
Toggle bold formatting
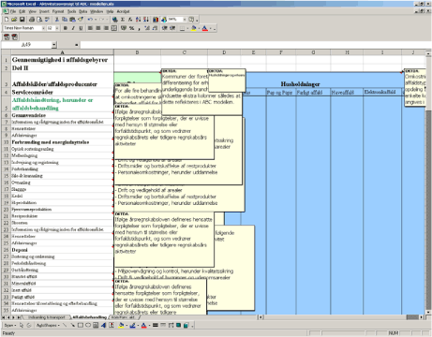pyautogui.click(x=66, y=28)
